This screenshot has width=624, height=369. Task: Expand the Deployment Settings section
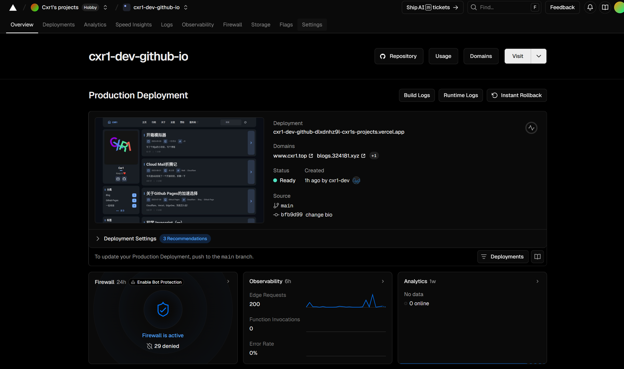coord(98,239)
